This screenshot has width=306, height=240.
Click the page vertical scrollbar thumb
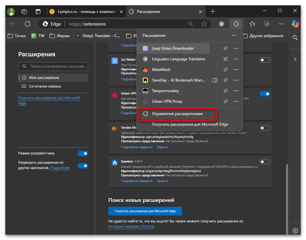287,199
